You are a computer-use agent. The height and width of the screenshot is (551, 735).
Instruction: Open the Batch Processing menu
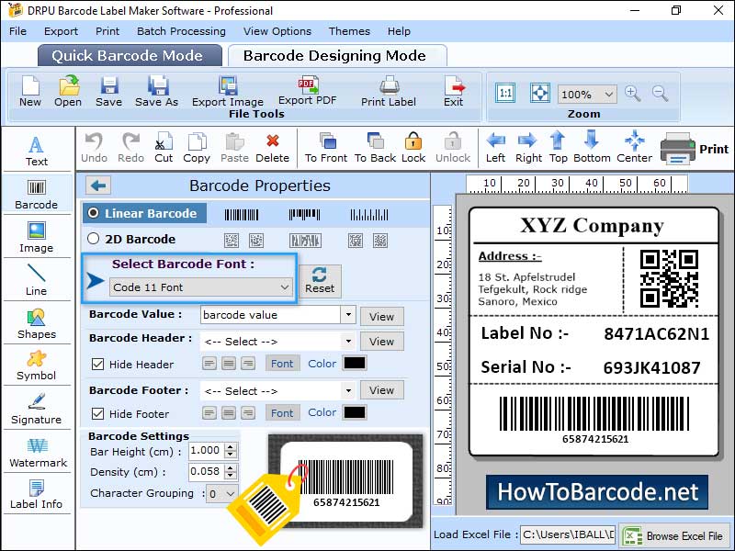[181, 30]
